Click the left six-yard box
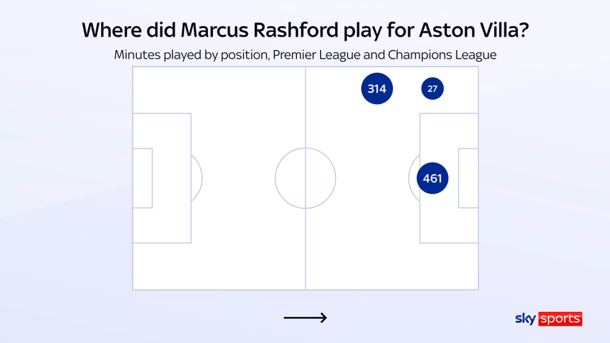610x343 pixels. 142,178
